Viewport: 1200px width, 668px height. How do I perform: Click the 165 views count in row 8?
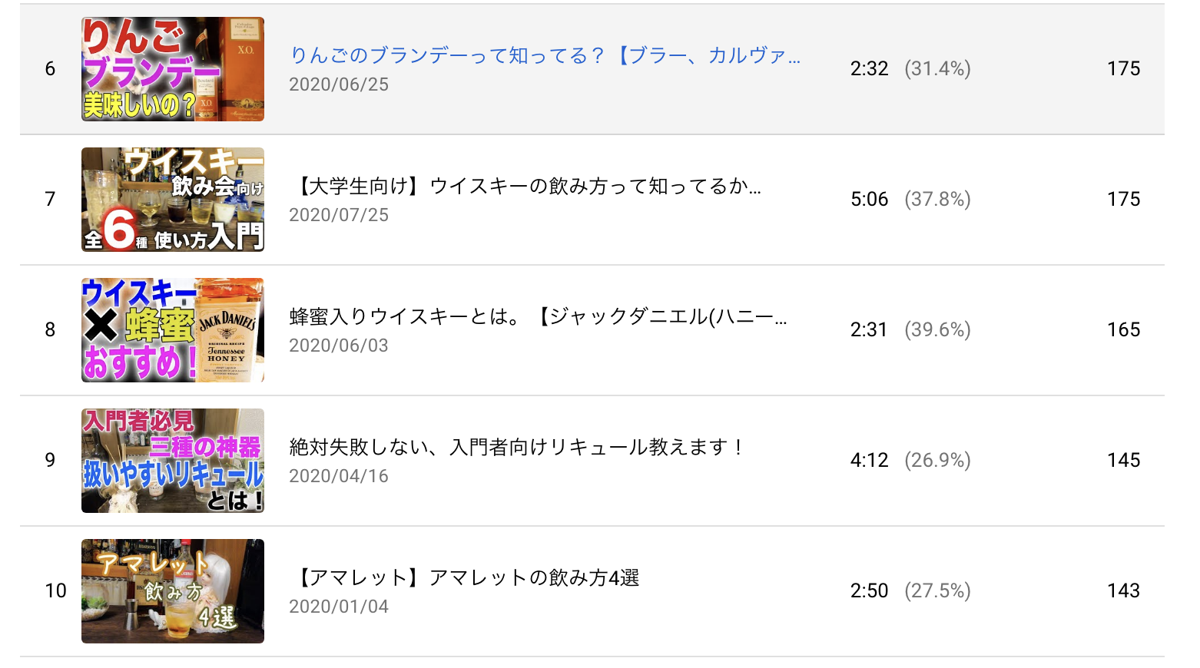(x=1123, y=330)
